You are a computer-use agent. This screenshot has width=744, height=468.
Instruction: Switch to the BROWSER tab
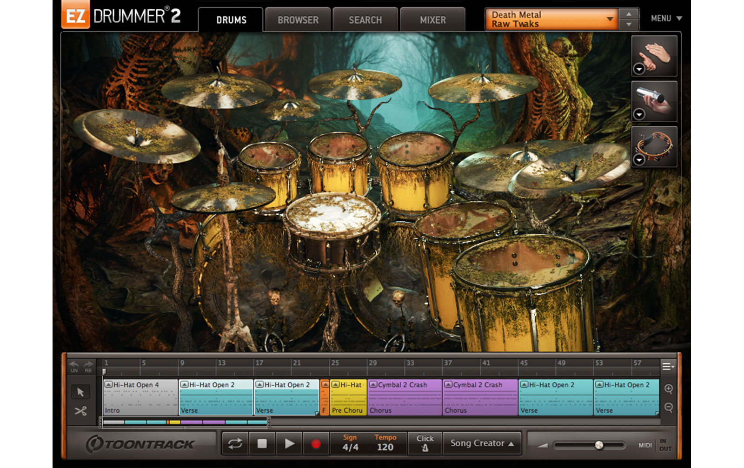click(x=298, y=20)
